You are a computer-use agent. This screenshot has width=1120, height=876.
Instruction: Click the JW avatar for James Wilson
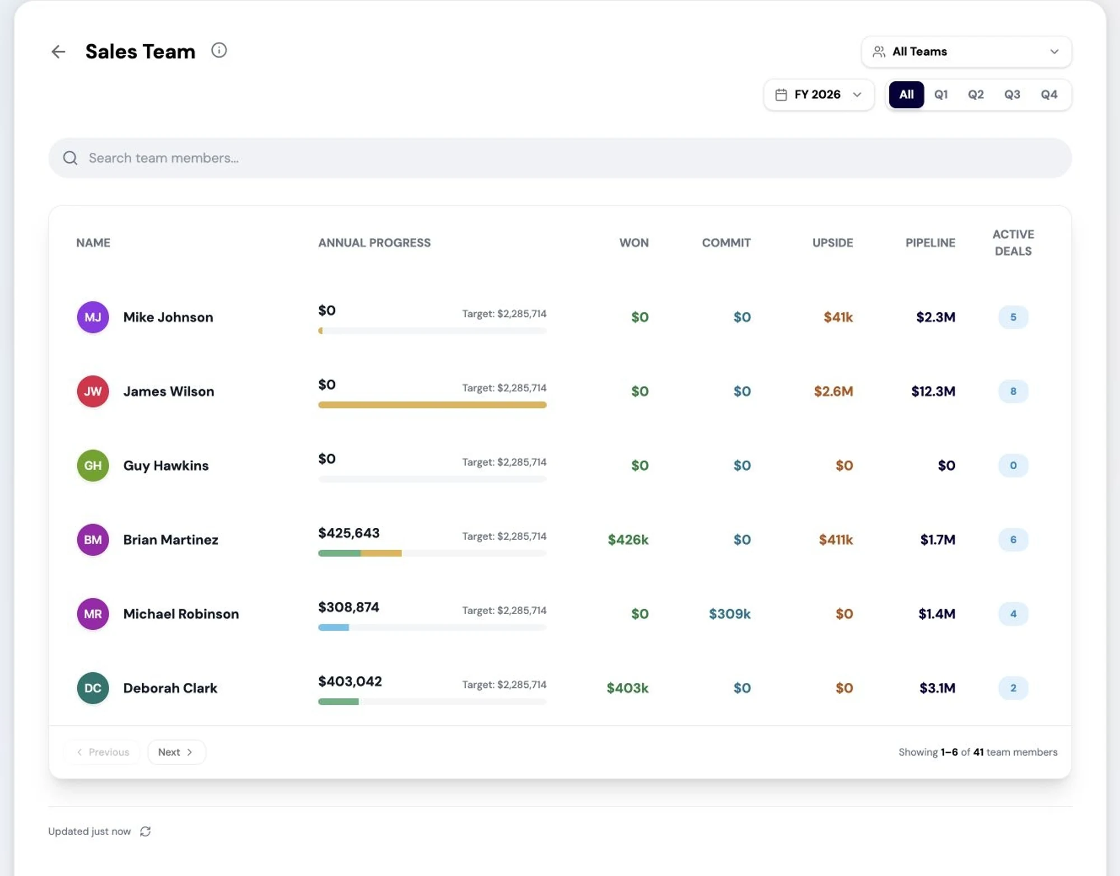point(93,391)
